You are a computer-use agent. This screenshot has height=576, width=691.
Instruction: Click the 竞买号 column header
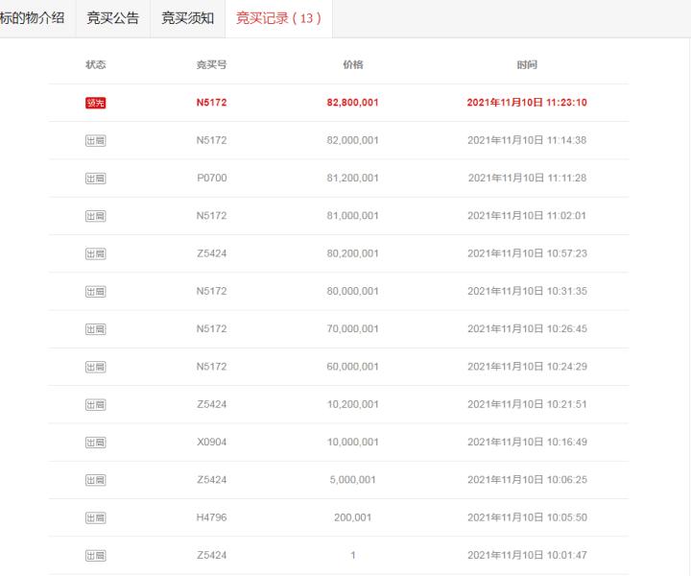[x=211, y=64]
